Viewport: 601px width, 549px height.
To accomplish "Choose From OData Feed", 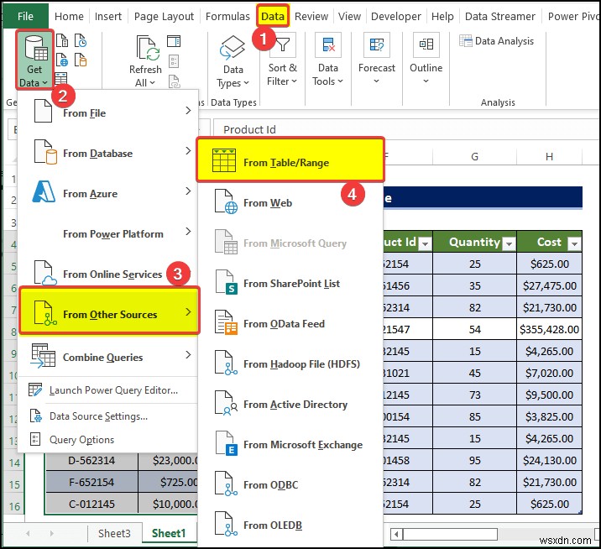I will tap(290, 323).
